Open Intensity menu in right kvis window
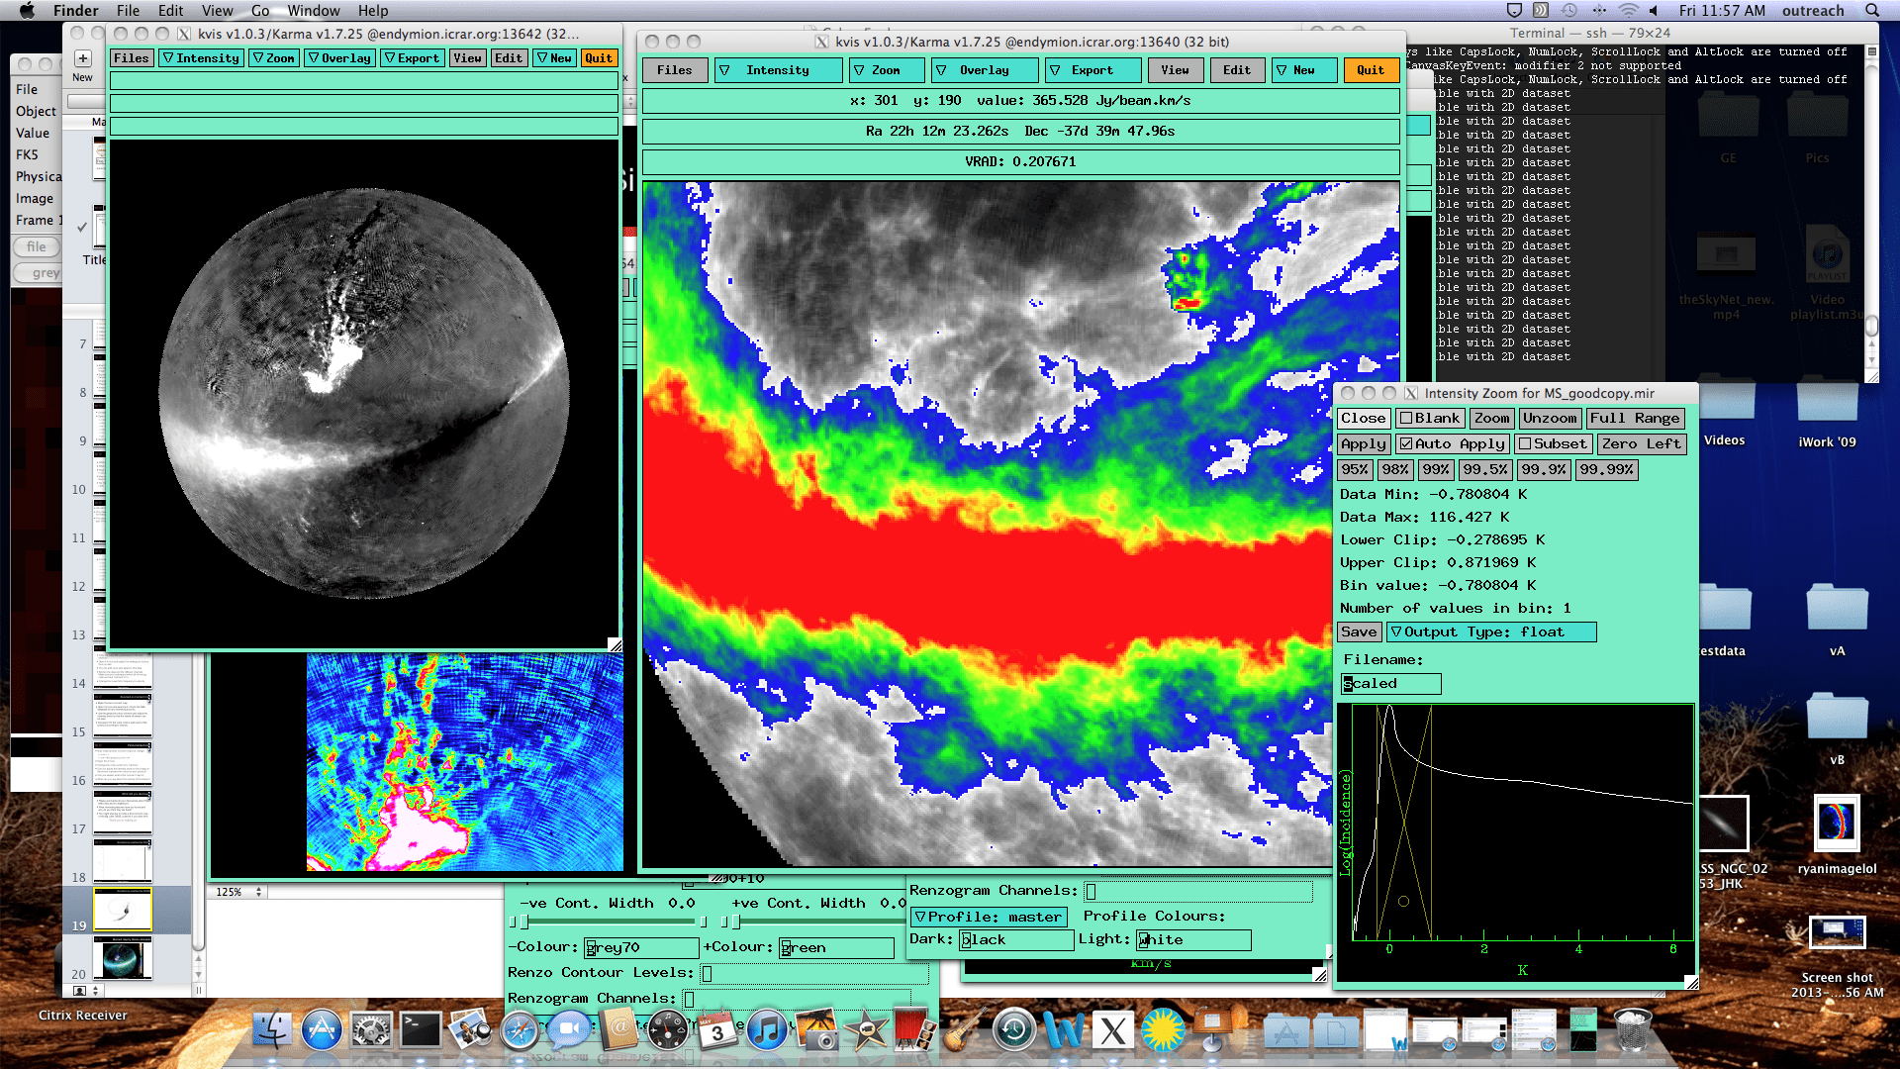The width and height of the screenshot is (1900, 1069). (778, 70)
